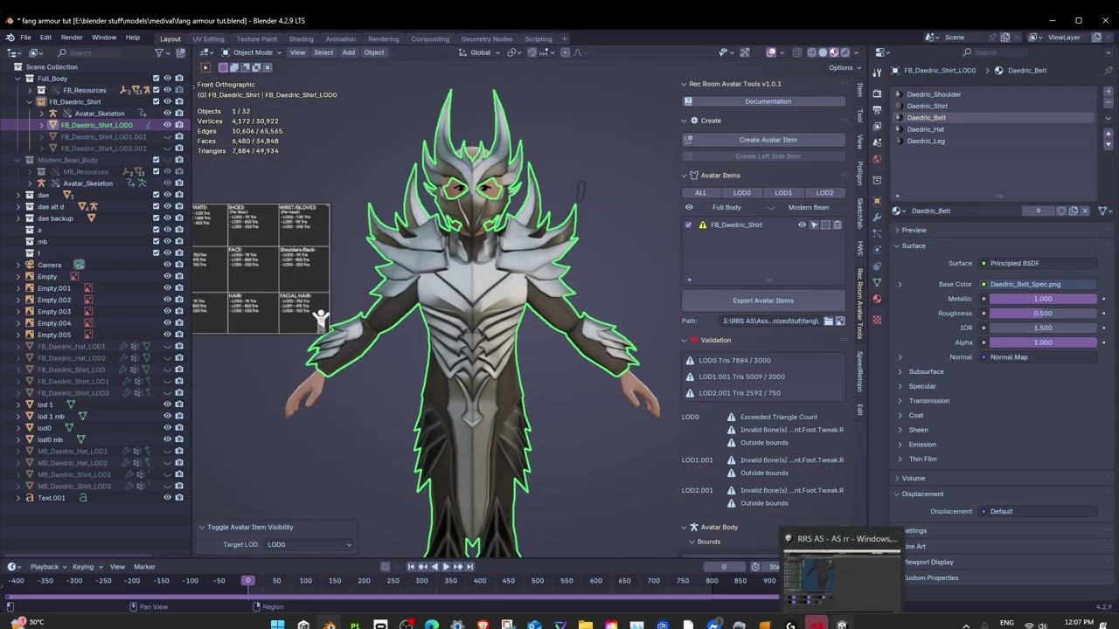Viewport: 1119px width, 629px height.
Task: Open the Windows Start menu
Action: click(277, 624)
